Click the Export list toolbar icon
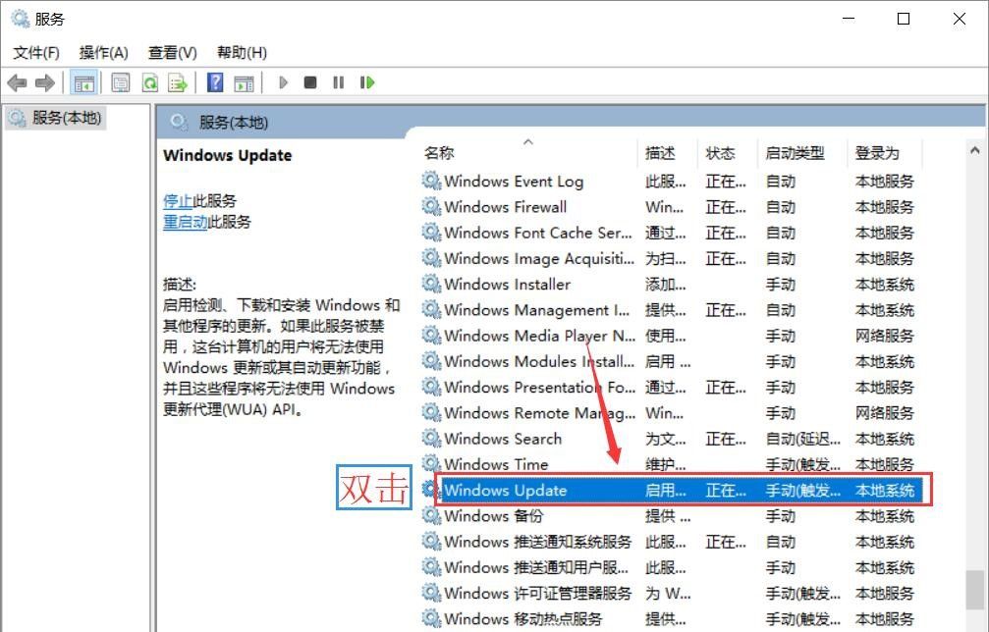 coord(178,82)
